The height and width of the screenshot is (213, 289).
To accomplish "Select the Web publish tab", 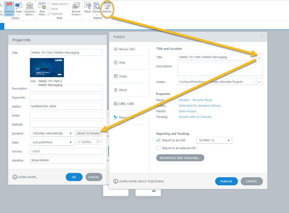I will click(x=129, y=63).
